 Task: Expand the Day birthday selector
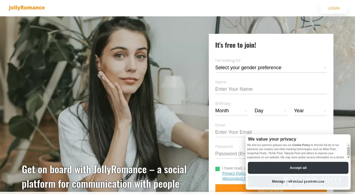click(x=271, y=111)
